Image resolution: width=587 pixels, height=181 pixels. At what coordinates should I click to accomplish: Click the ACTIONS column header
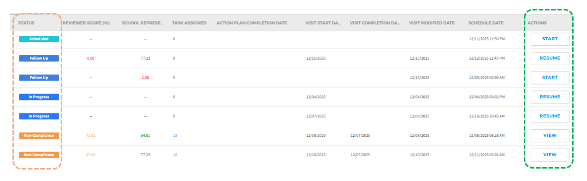point(537,23)
